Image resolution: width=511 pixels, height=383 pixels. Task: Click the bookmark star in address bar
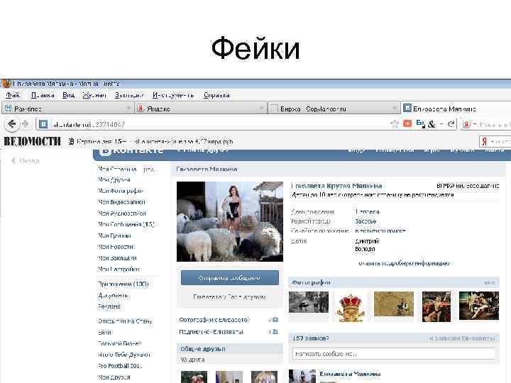pyautogui.click(x=395, y=123)
